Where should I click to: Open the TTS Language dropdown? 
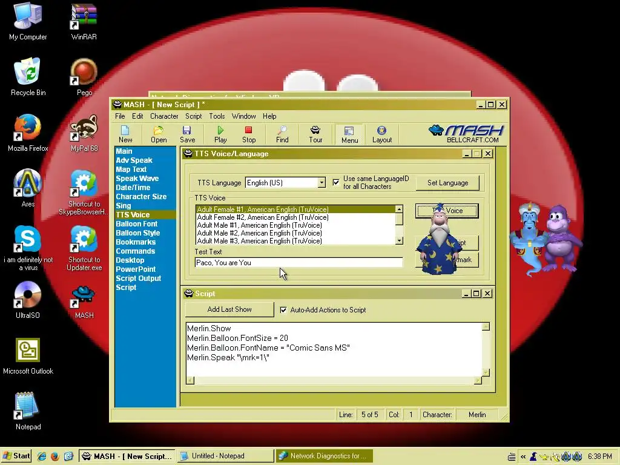pos(322,183)
